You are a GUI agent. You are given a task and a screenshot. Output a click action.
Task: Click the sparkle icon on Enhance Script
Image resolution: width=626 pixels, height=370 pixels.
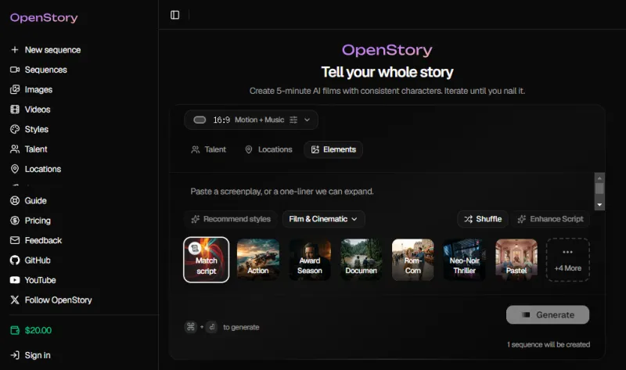point(521,219)
